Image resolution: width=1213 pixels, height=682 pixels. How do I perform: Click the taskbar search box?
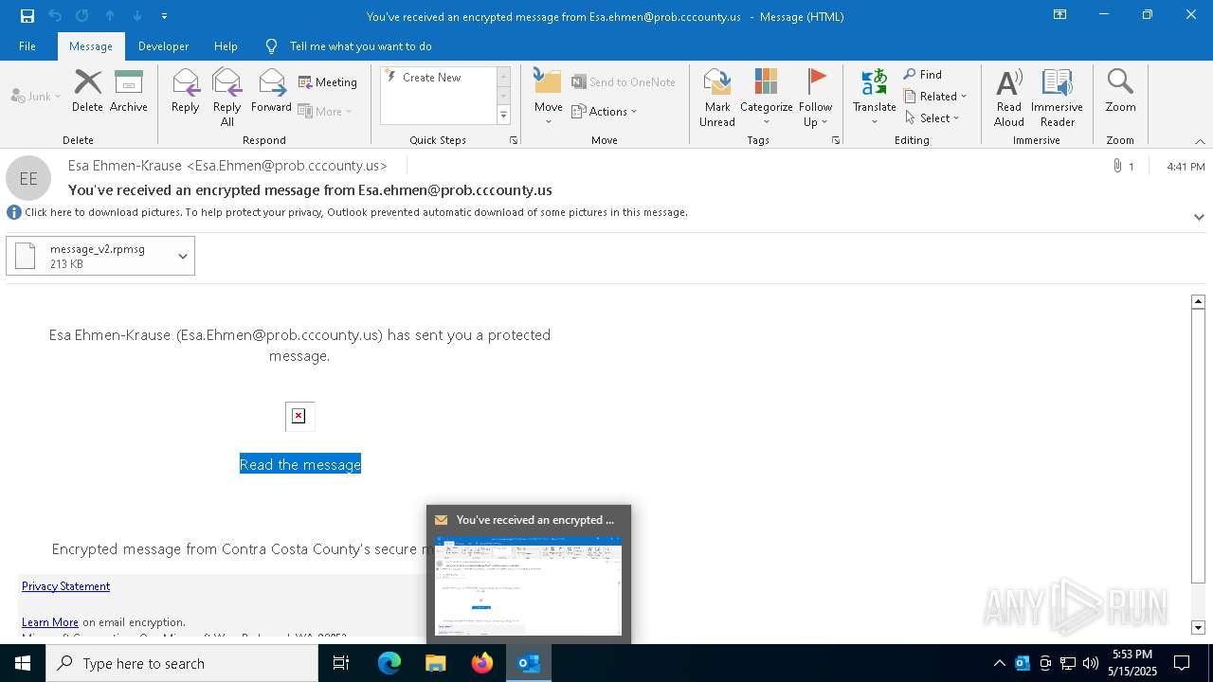182,663
